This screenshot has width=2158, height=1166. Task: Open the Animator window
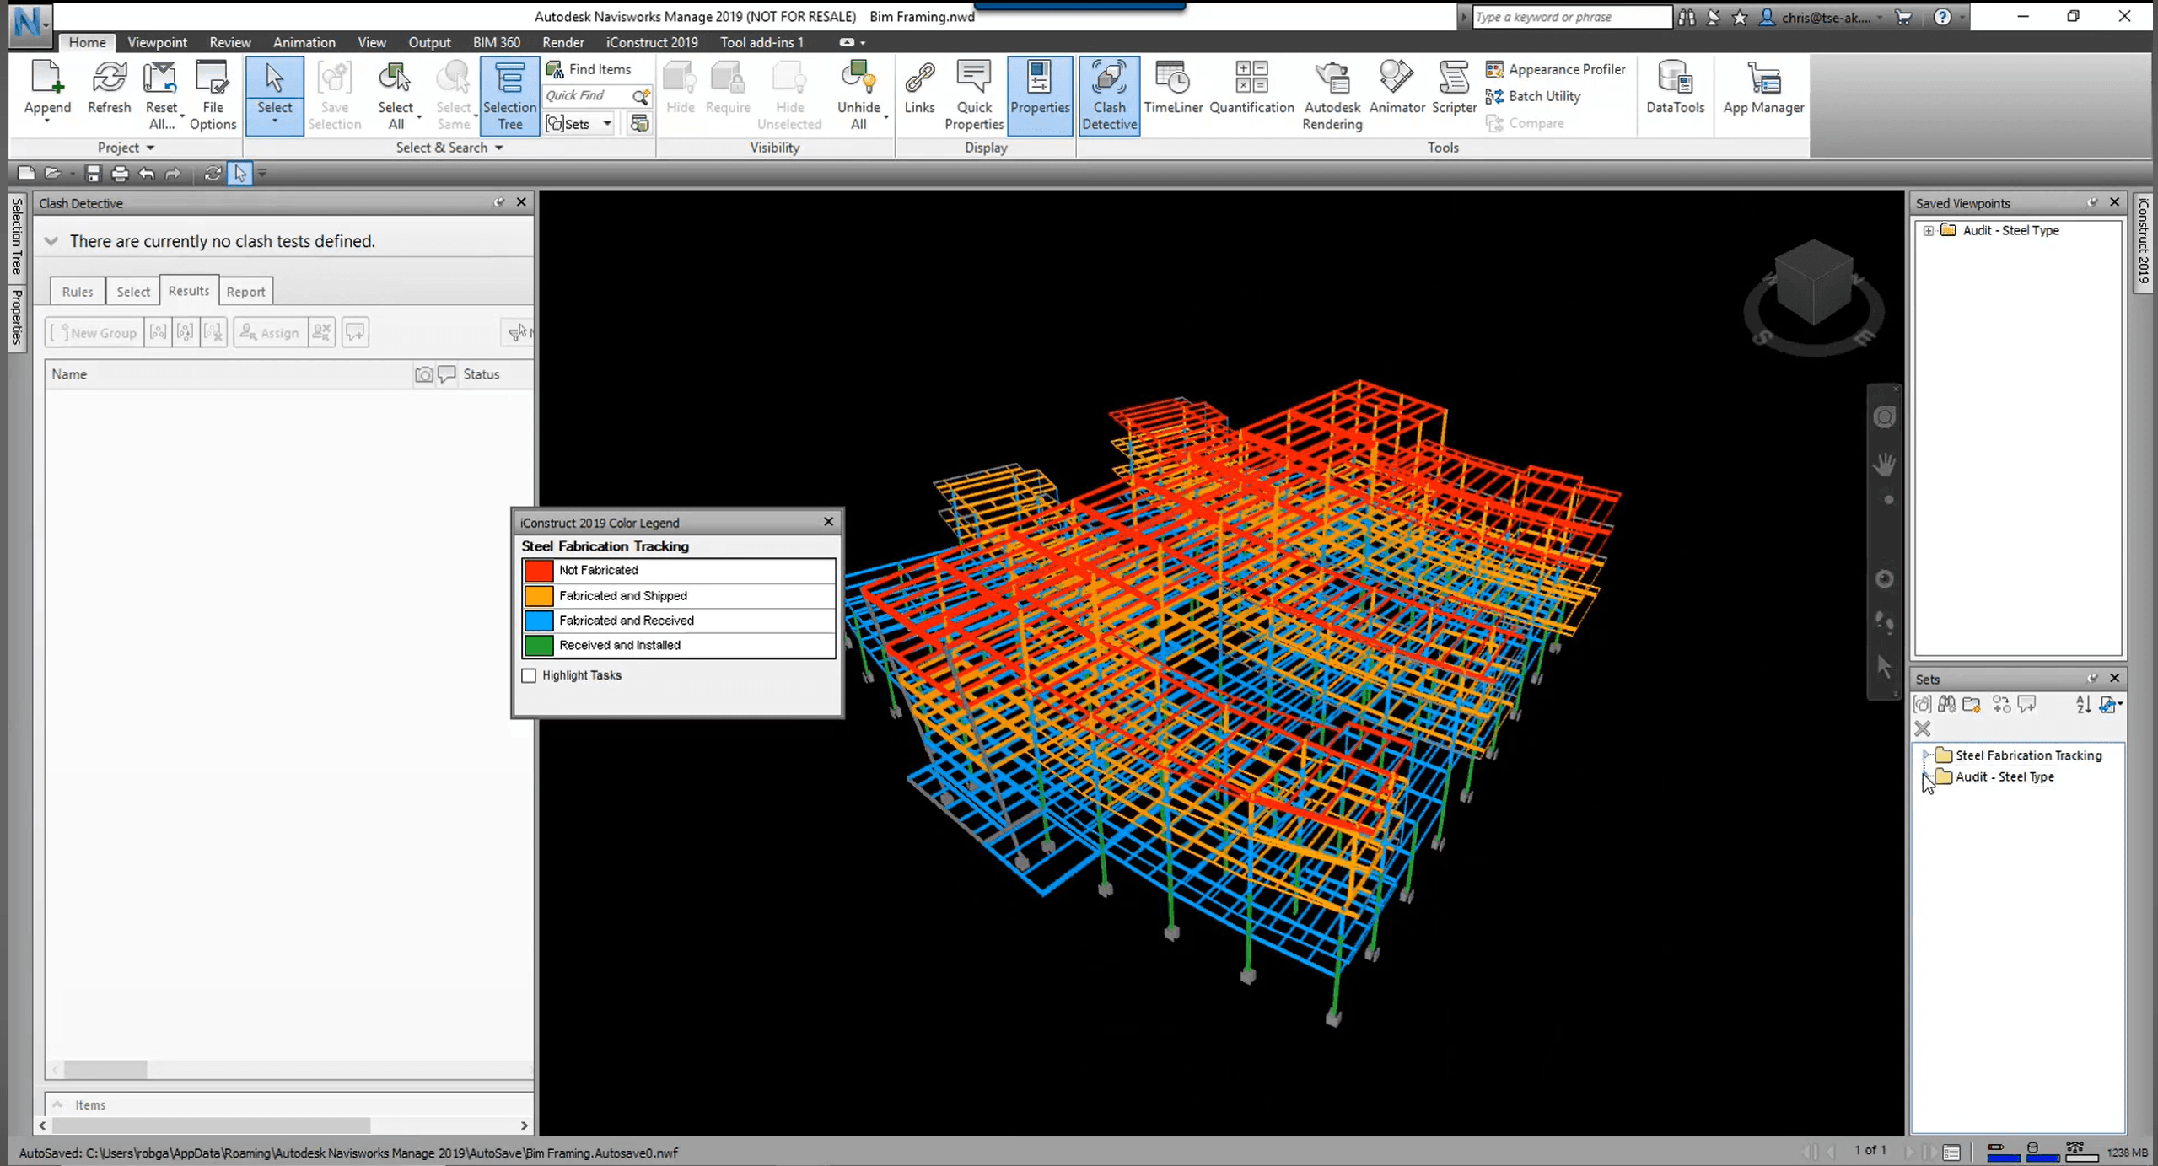pos(1397,89)
